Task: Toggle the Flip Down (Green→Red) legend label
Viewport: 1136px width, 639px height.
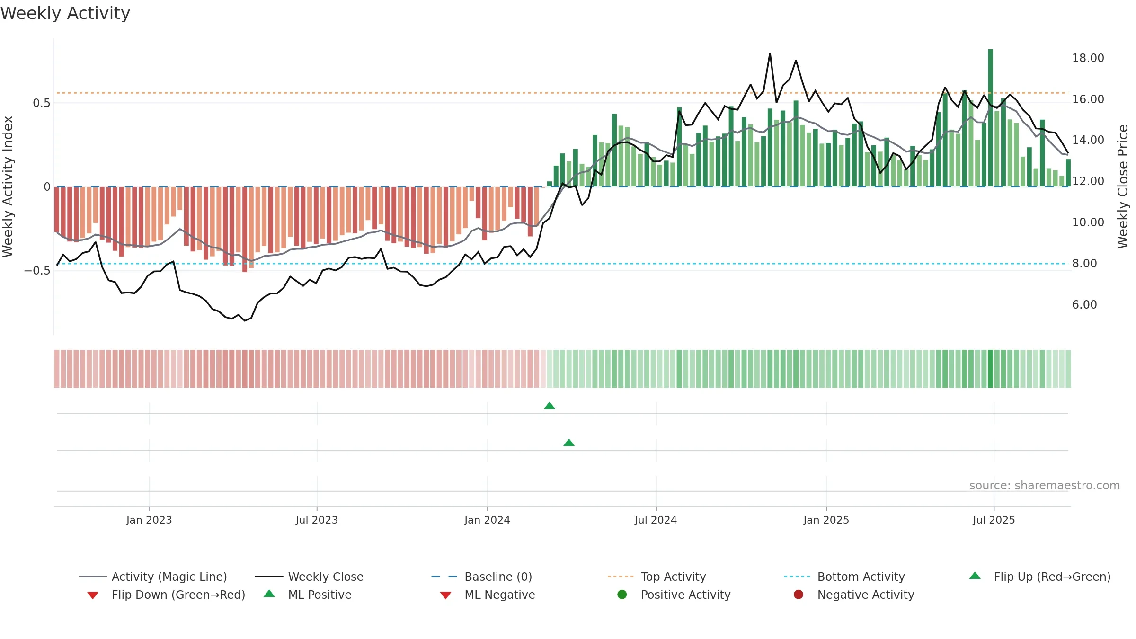Action: 178,595
